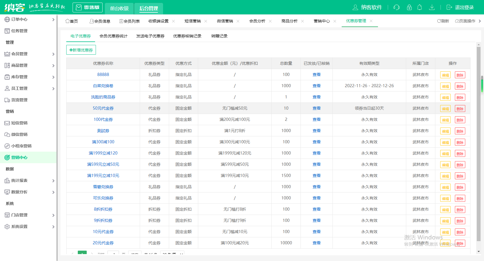The image size is (484, 261).
Task: Switch to the 前台收银 mode
Action: pyautogui.click(x=120, y=8)
